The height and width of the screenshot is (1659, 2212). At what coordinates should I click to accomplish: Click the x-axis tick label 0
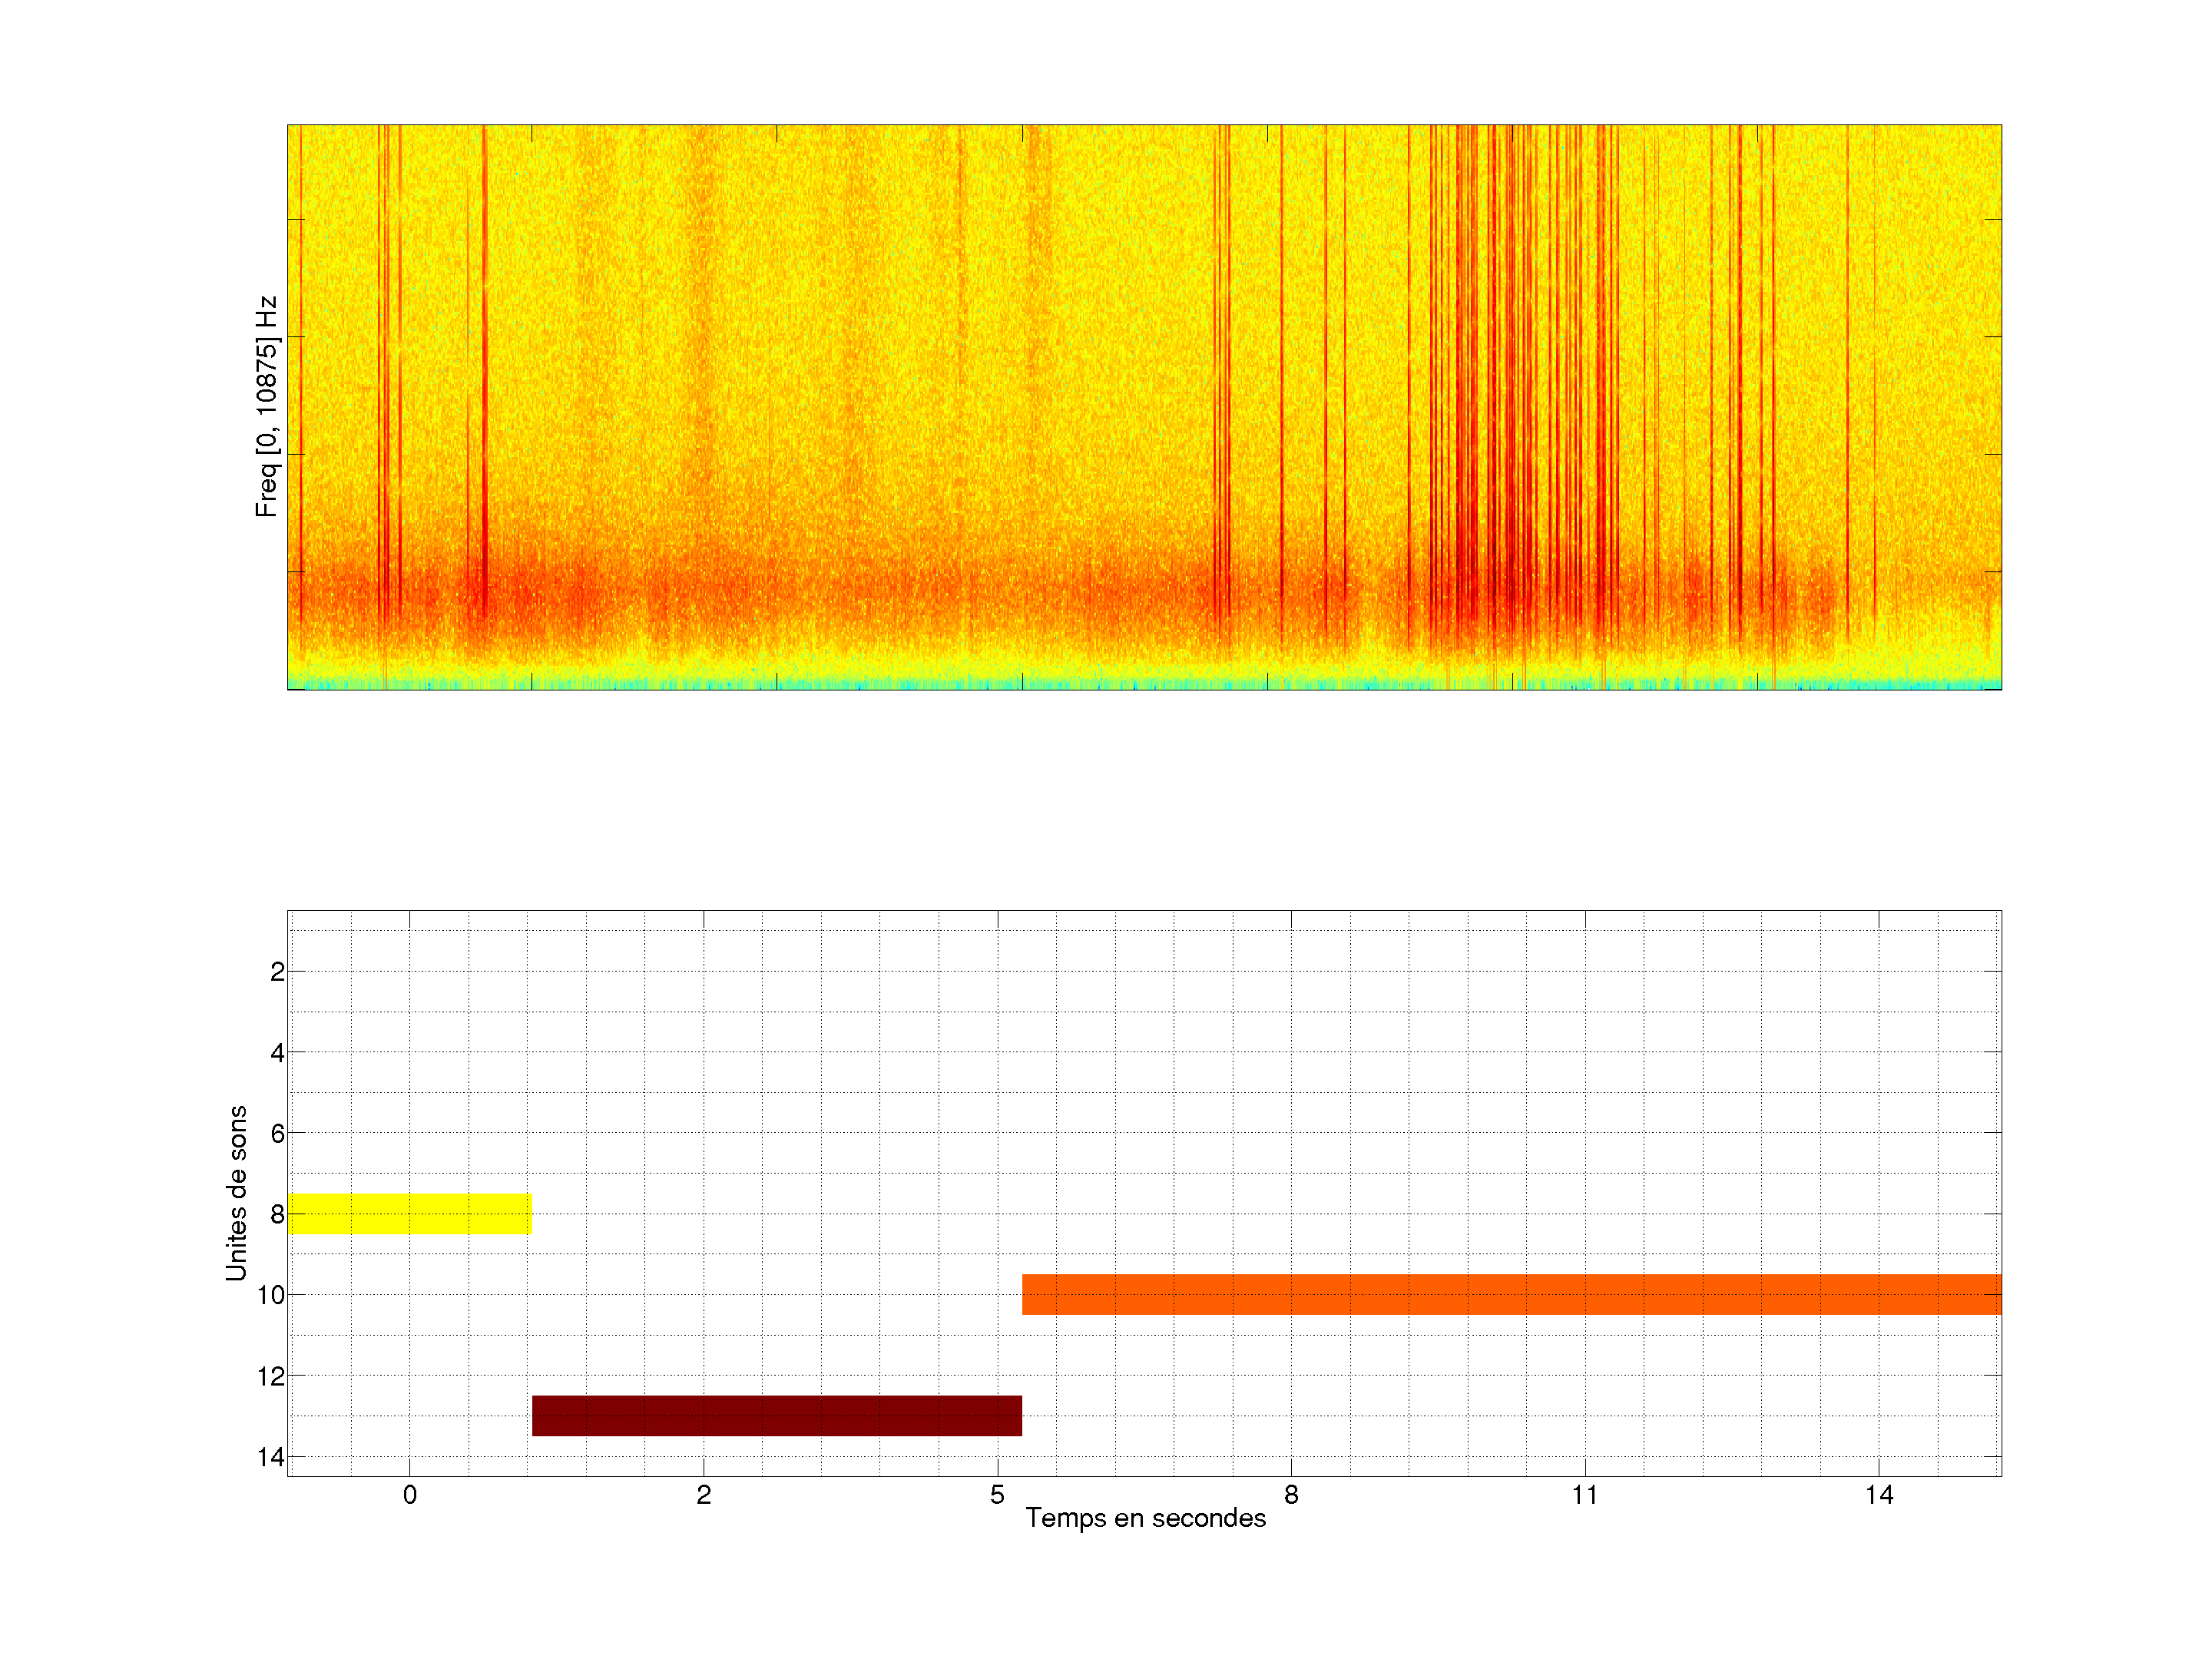[x=409, y=1495]
